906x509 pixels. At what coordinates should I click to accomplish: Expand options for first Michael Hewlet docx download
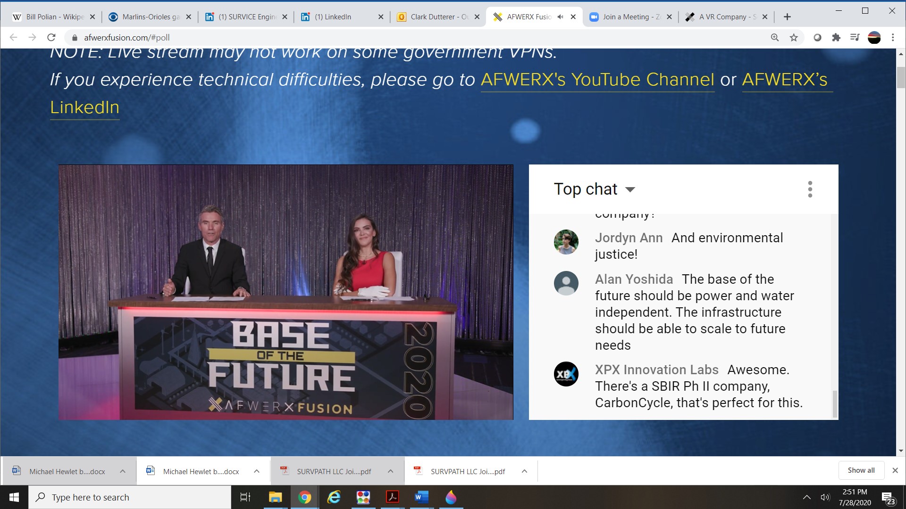pyautogui.click(x=123, y=471)
